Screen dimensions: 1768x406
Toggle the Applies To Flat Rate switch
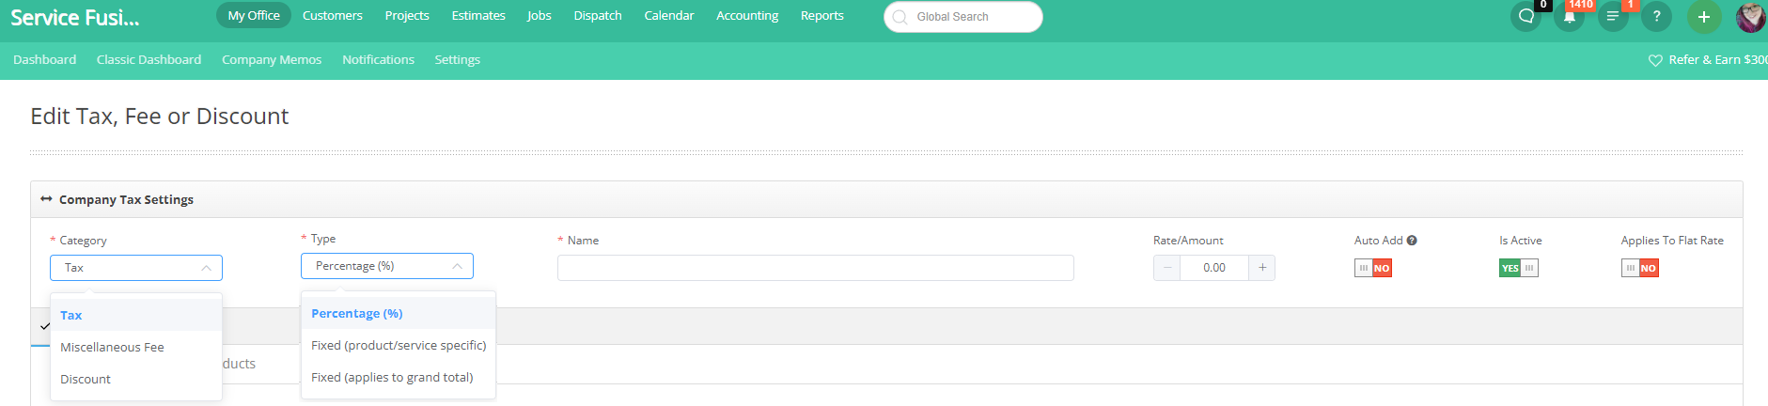(1640, 268)
